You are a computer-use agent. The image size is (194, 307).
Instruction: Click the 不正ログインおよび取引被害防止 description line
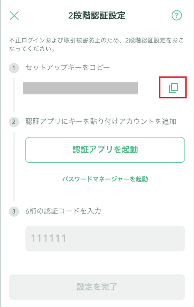coord(97,40)
